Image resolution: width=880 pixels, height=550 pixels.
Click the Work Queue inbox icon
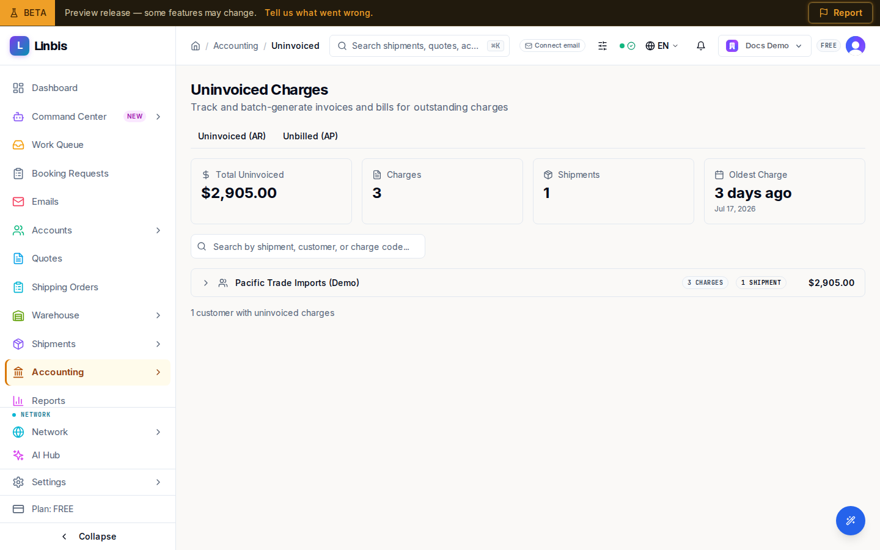(18, 145)
